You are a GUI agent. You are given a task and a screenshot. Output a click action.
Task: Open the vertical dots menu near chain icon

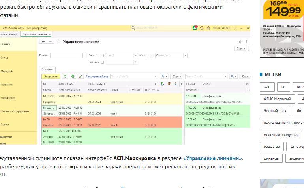click(x=247, y=41)
